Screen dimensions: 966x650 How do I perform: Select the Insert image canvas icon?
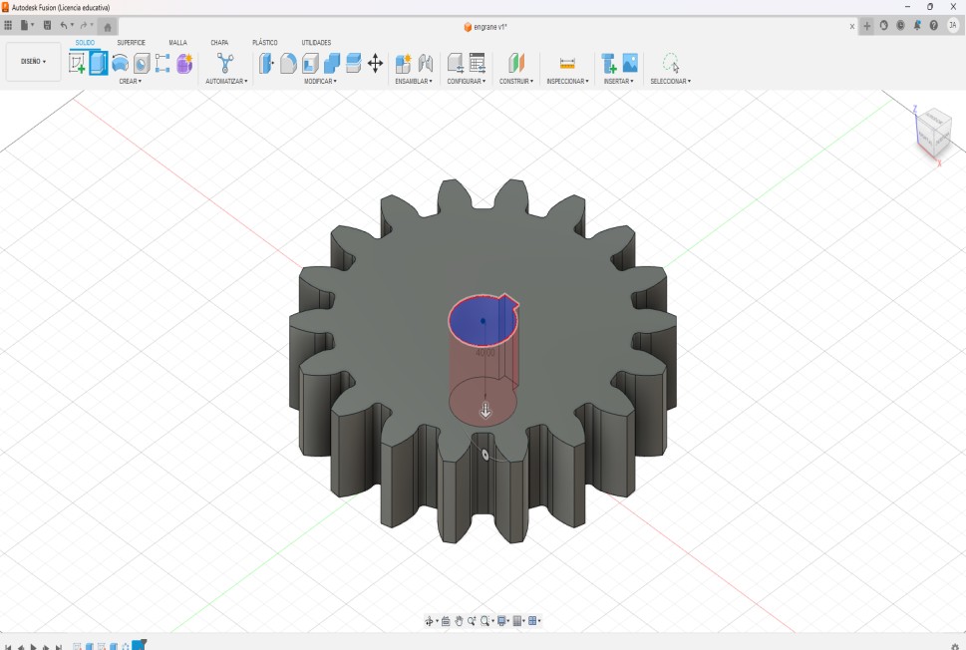630,63
